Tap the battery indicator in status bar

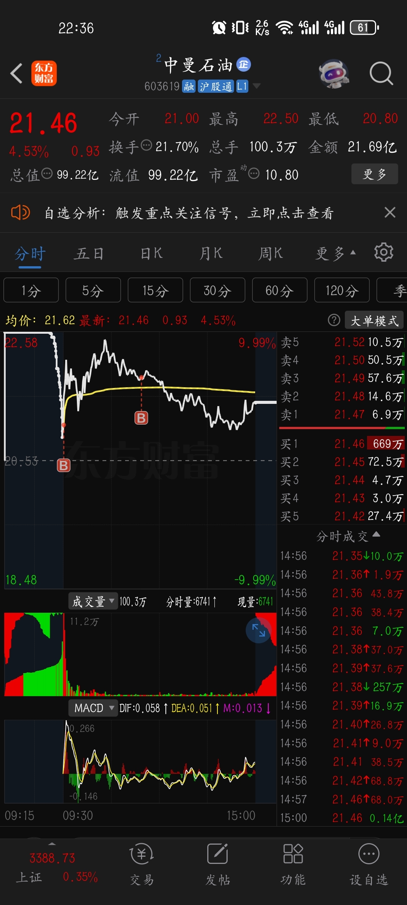point(364,28)
